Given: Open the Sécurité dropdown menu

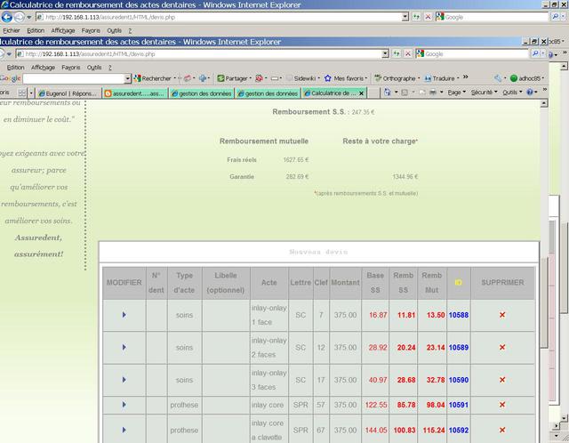Looking at the screenshot, I should 483,92.
